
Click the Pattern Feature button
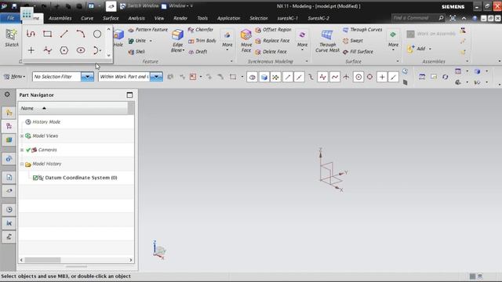[148, 30]
